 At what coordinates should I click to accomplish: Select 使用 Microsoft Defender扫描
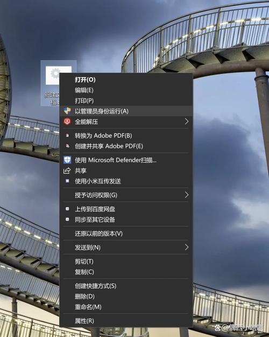126,160
